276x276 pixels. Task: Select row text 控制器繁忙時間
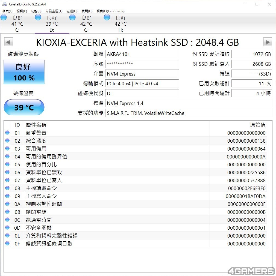click(x=44, y=204)
